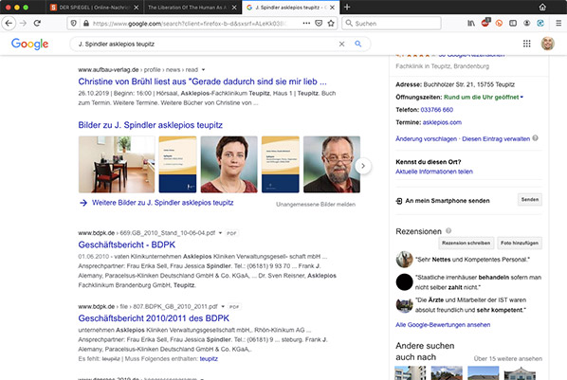Click the Google logo
The height and width of the screenshot is (380, 567).
pos(29,44)
